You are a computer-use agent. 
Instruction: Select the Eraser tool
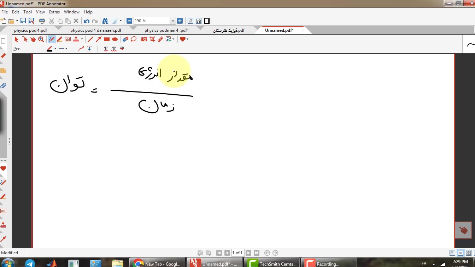(x=125, y=39)
